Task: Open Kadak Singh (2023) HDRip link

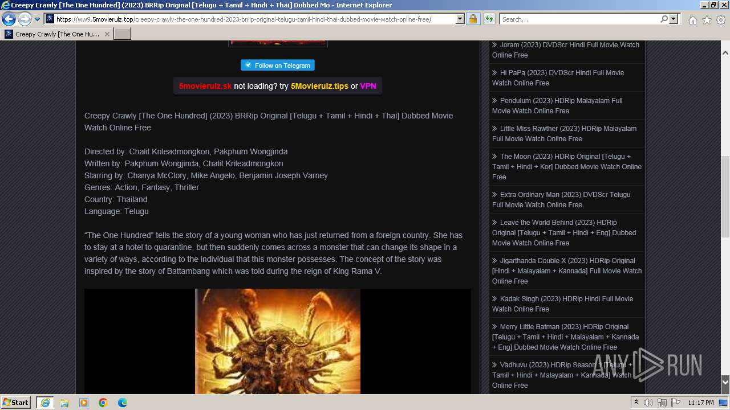Action: 562,304
